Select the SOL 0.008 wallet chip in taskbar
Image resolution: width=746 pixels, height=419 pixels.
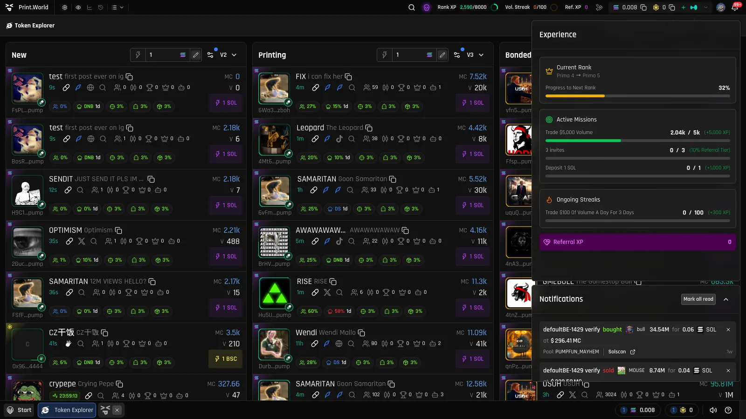[637, 410]
